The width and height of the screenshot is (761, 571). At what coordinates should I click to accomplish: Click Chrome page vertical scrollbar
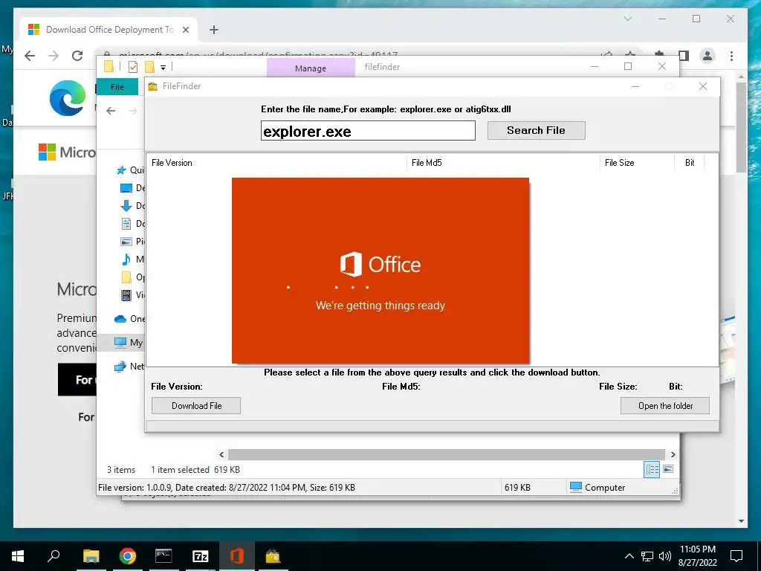741,127
